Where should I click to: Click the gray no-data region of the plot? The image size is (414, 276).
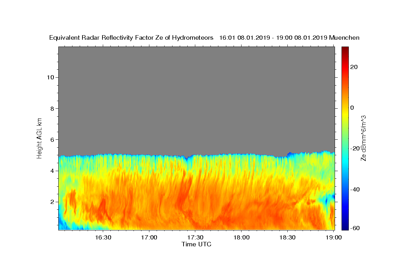(x=196, y=100)
